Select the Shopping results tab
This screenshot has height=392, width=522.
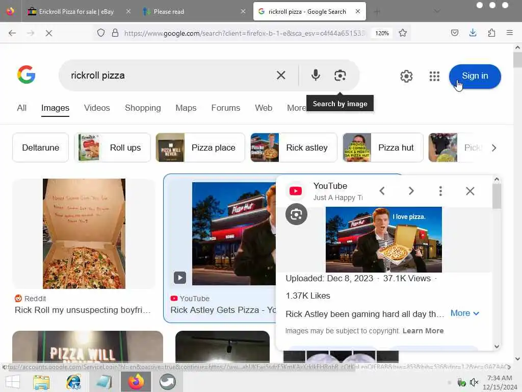pos(143,108)
